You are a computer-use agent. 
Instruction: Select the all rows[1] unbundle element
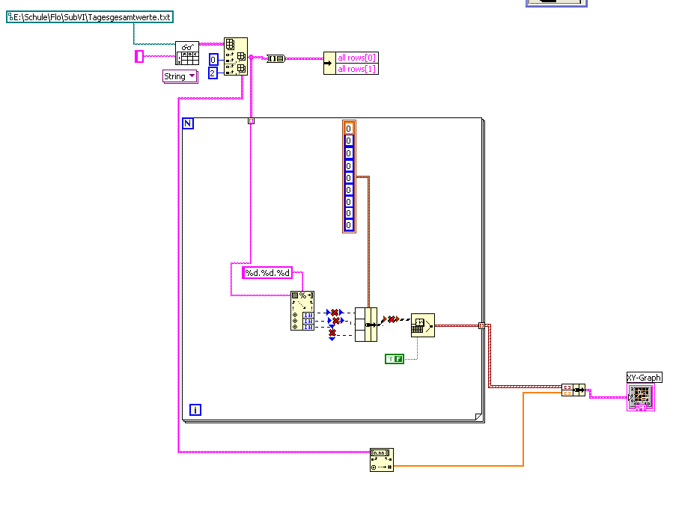[356, 69]
